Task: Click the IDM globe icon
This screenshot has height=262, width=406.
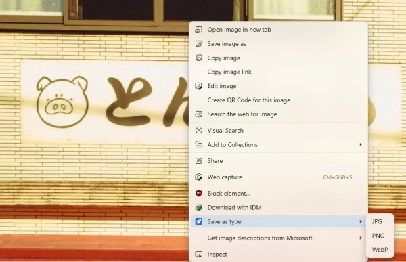Action: coord(198,208)
